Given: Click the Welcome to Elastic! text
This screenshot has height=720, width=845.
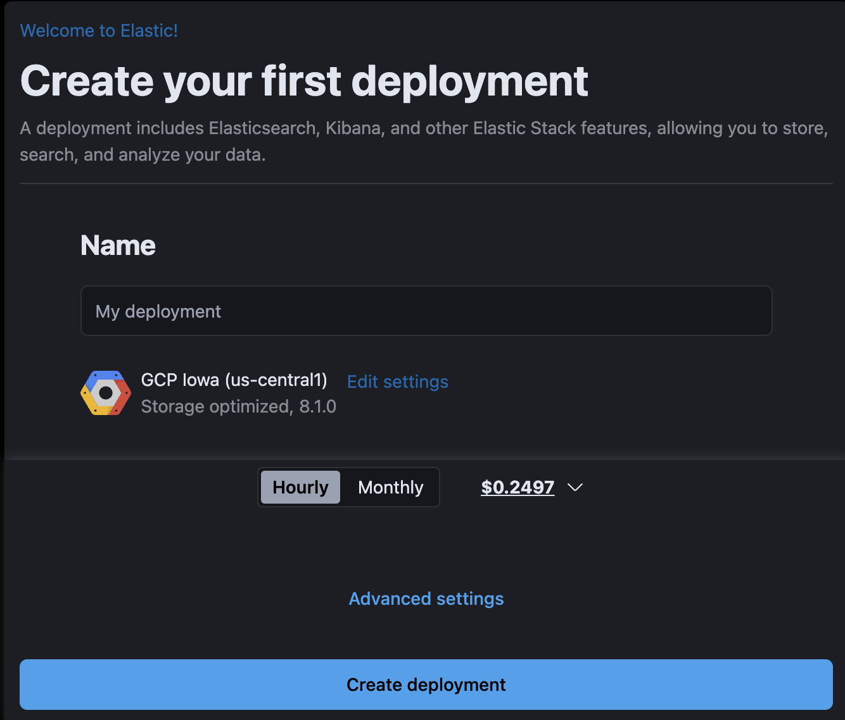Looking at the screenshot, I should [x=99, y=30].
